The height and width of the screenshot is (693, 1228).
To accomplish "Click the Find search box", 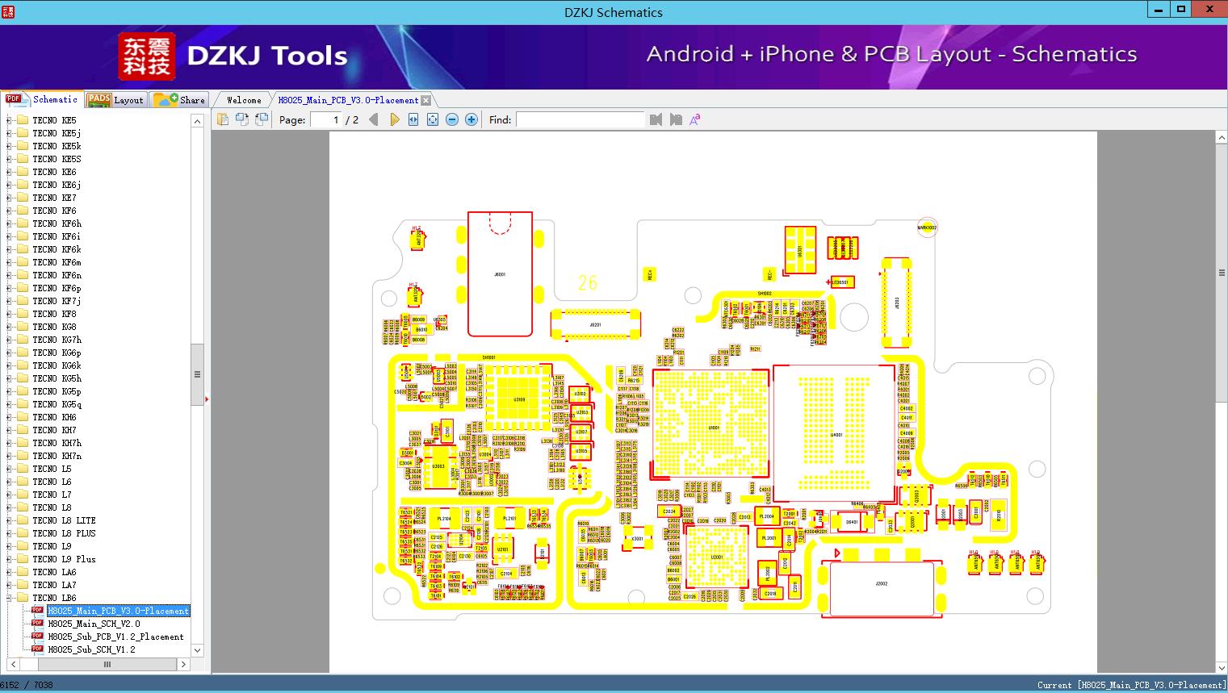I will coord(580,119).
